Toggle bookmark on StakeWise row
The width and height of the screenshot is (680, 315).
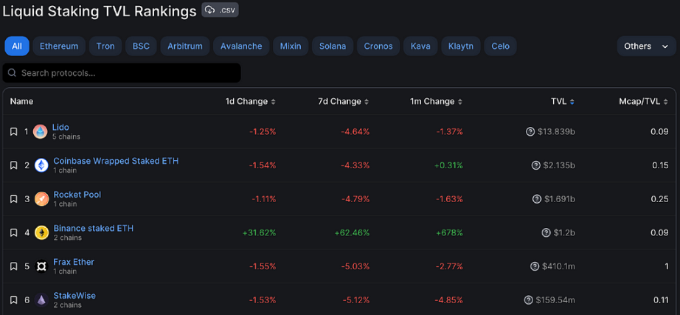pyautogui.click(x=13, y=300)
